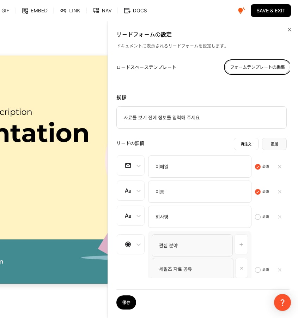
Task: Click the 세일즈 자료 공유 option field
Action: click(192, 269)
